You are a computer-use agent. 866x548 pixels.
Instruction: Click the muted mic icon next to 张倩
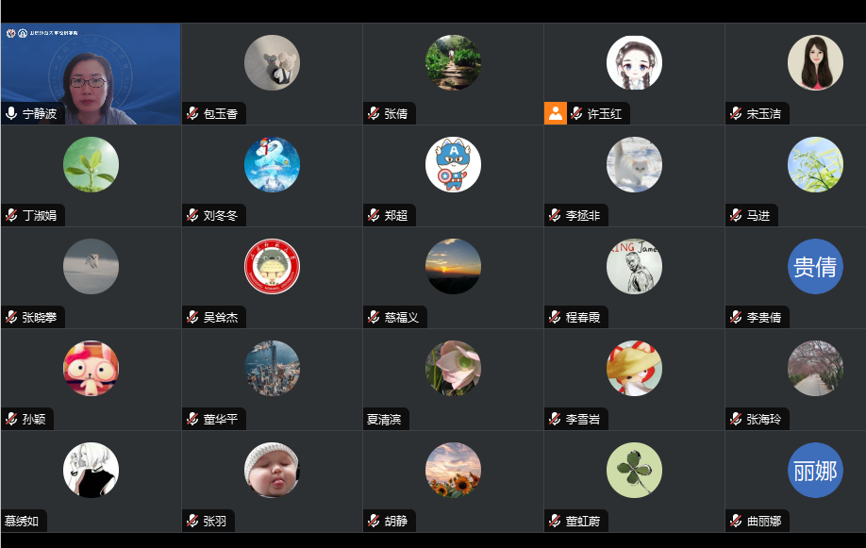[x=374, y=114]
